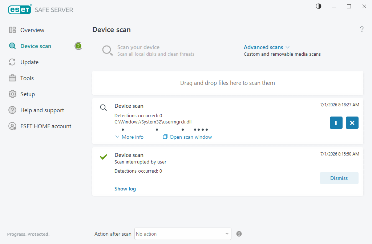Open the Action after scan dropdown

click(183, 234)
